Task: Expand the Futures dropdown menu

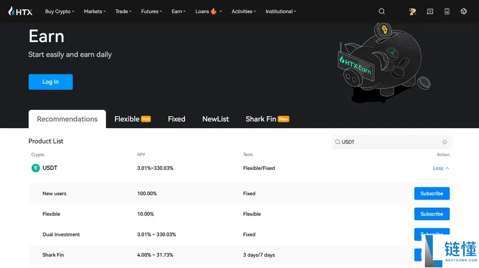Action: (151, 11)
